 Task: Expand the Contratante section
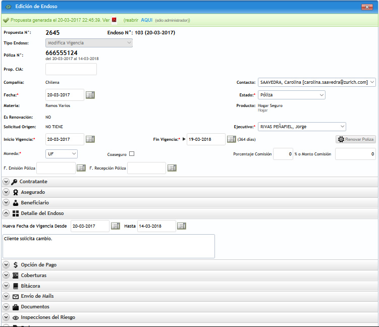(6, 182)
